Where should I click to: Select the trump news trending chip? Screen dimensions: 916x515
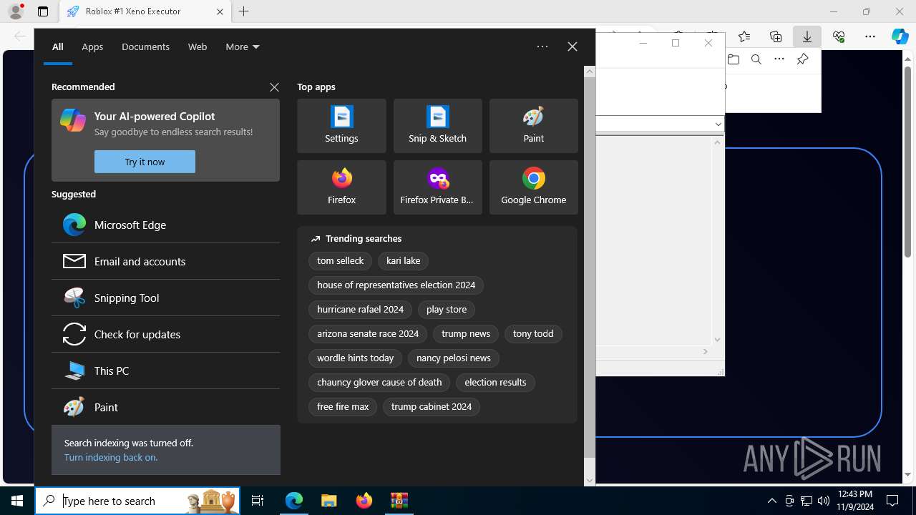(x=466, y=334)
